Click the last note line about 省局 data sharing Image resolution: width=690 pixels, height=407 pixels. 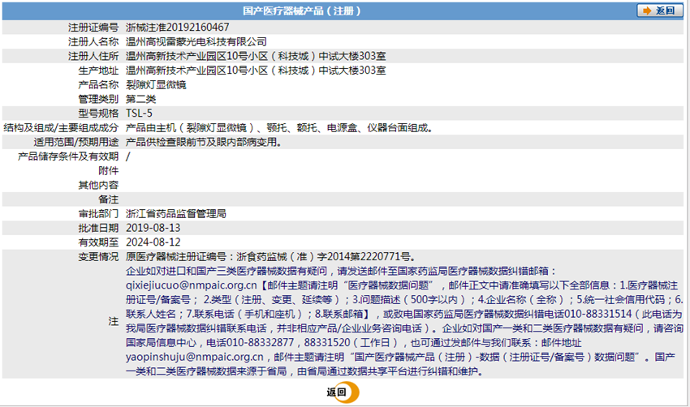pos(305,371)
